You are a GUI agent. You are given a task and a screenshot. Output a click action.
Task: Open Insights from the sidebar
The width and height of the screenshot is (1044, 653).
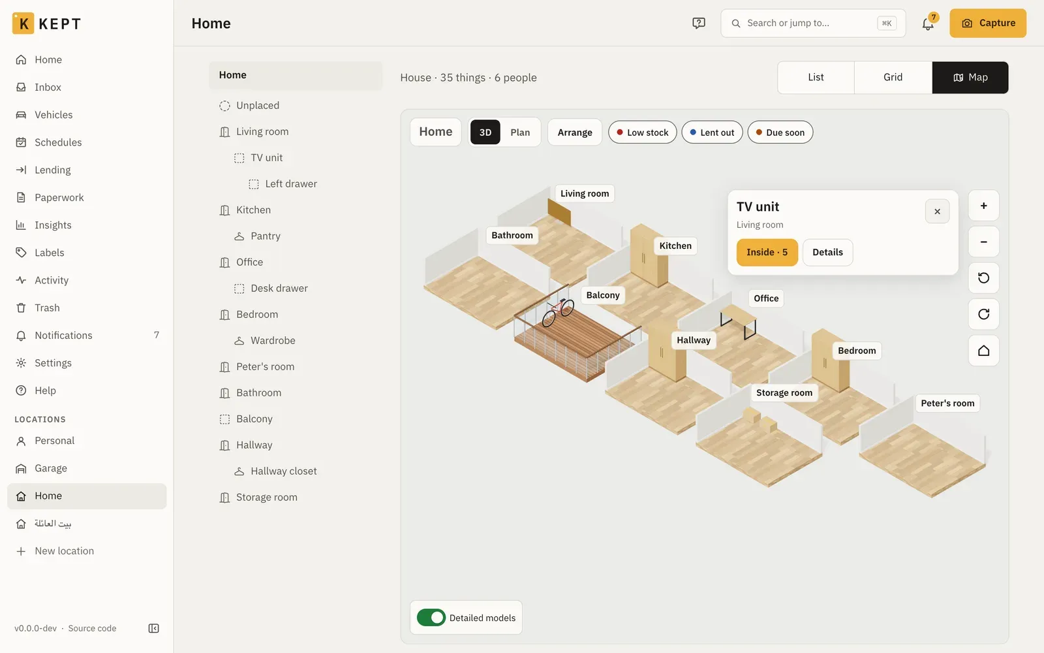point(87,225)
